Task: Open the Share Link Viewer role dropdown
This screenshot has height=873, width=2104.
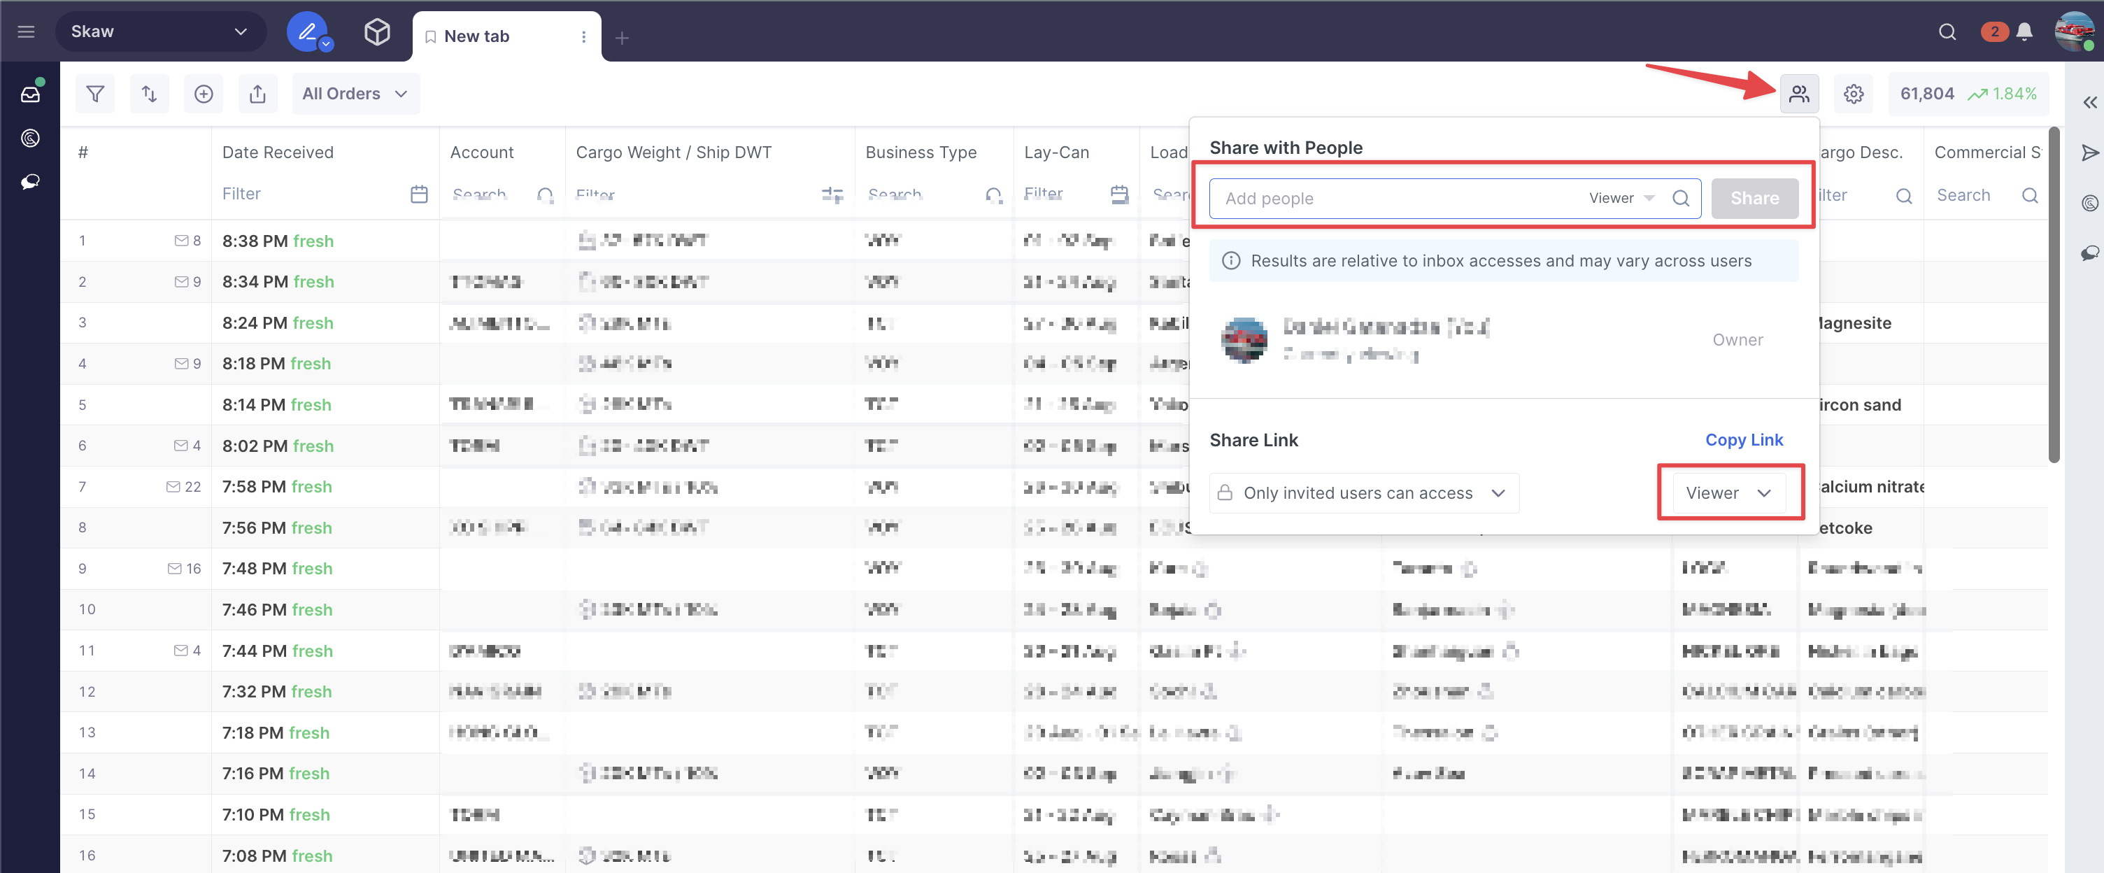Action: tap(1728, 493)
